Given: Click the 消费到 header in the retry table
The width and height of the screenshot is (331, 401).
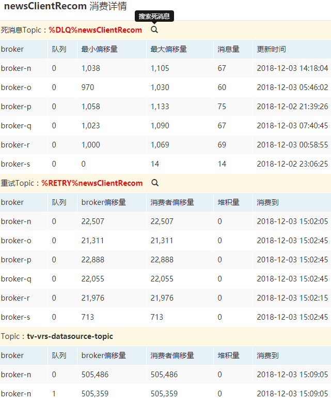Looking at the screenshot, I should 267,202.
